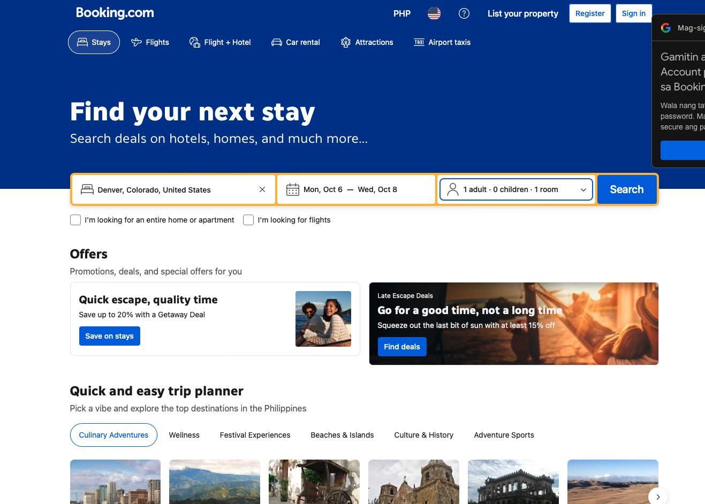Open the help question mark icon

pos(464,13)
